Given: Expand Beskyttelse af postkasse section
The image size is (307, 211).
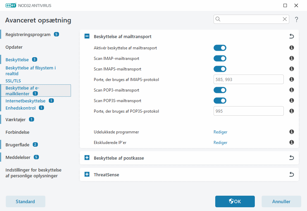Looking at the screenshot, I should point(87,158).
